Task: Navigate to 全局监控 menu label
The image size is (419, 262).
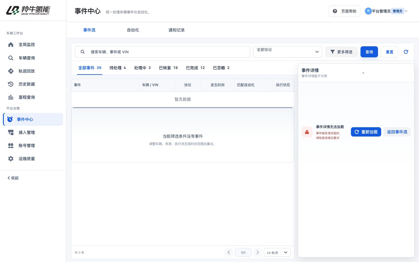Action: [x=27, y=45]
